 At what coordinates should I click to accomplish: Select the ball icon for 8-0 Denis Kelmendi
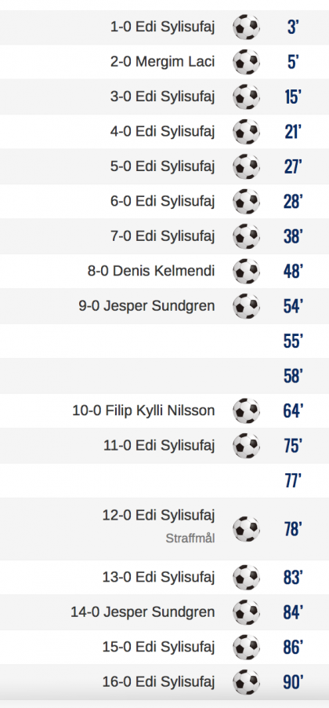pyautogui.click(x=246, y=271)
